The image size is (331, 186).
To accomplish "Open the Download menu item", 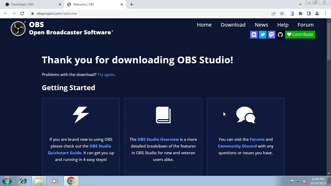I will [x=233, y=25].
